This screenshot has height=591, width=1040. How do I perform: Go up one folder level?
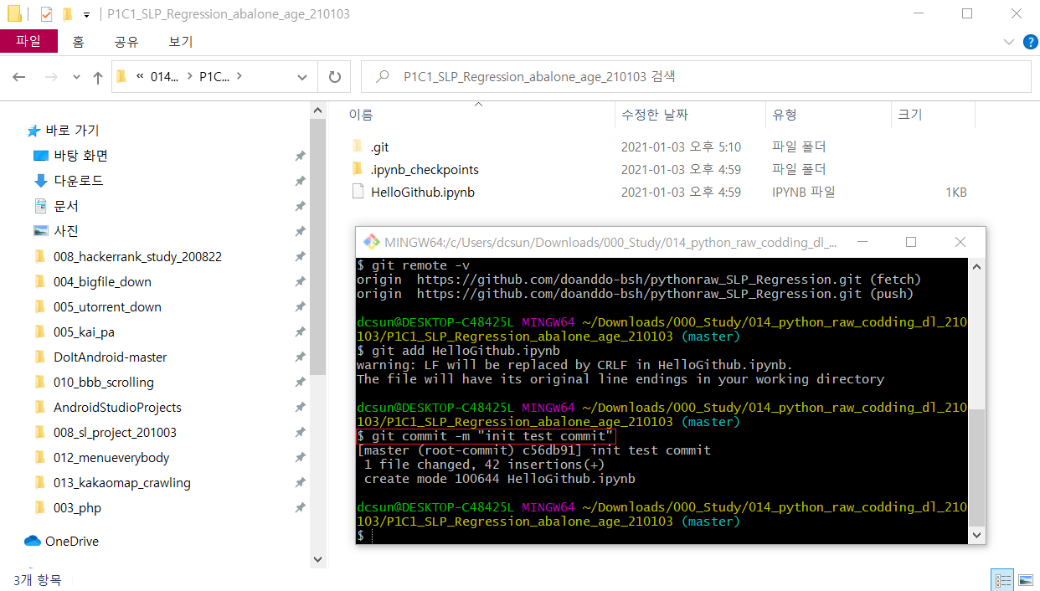click(97, 77)
